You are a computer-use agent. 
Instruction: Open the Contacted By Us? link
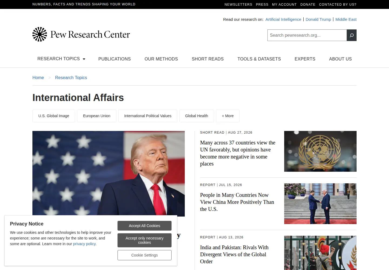[338, 5]
